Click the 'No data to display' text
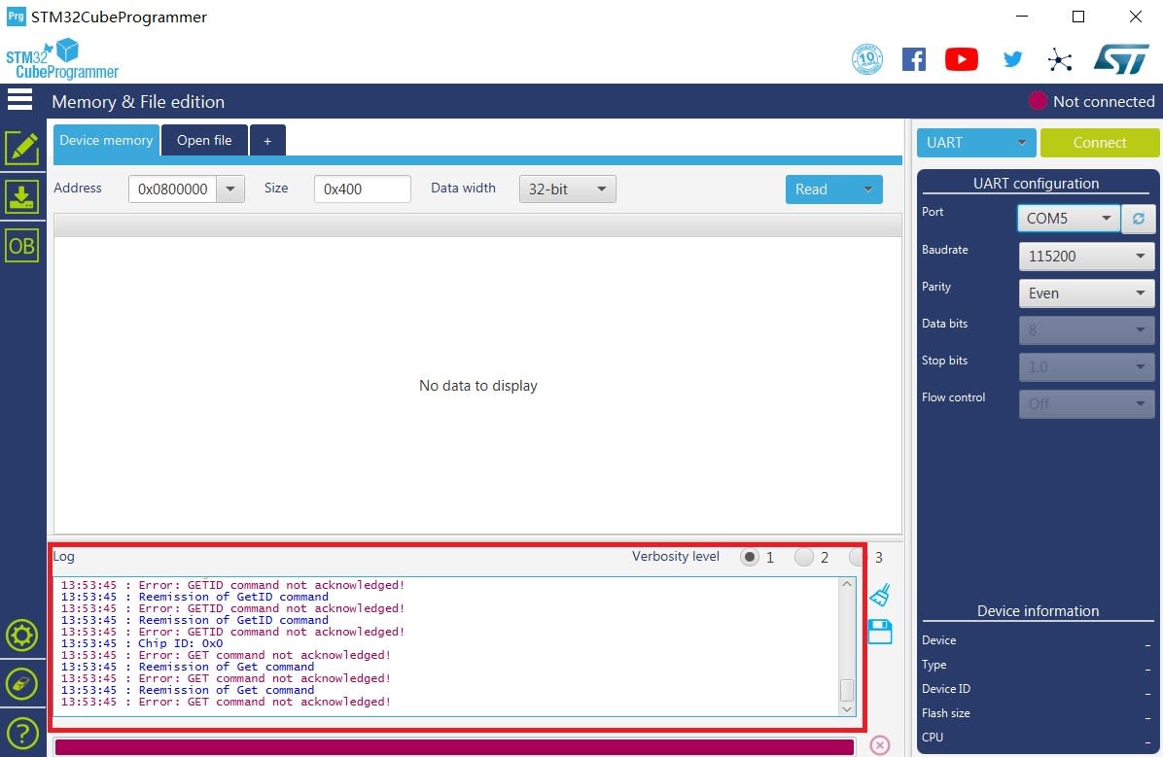Viewport: 1163px width, 757px height. click(x=478, y=386)
